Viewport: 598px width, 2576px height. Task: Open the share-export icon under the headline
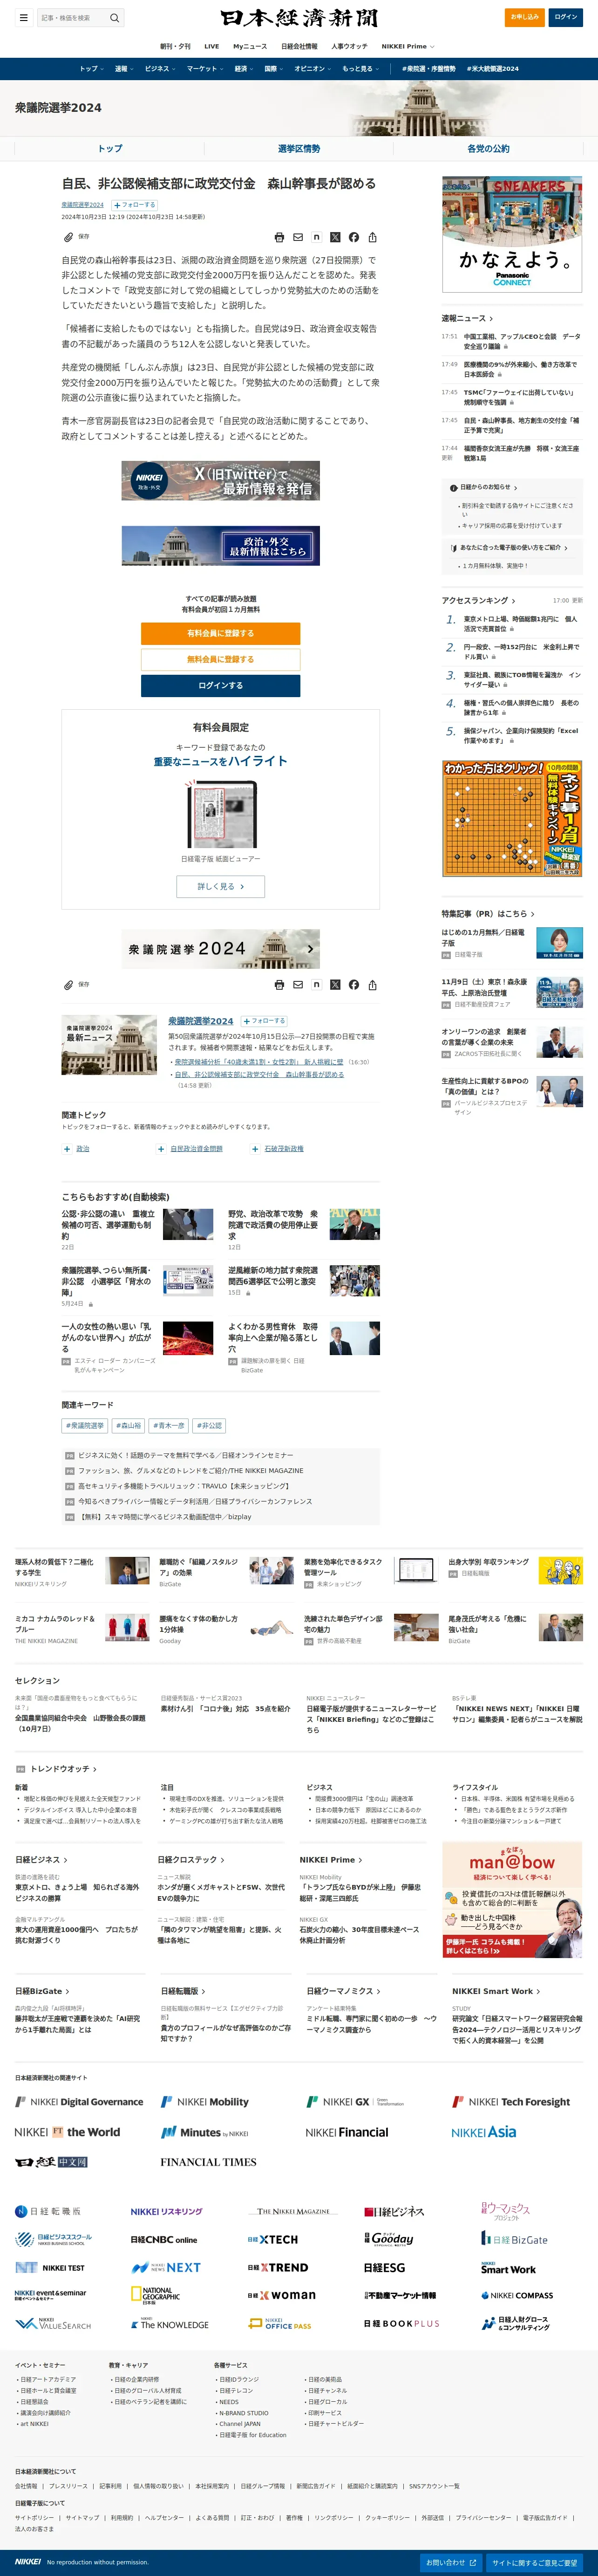372,237
